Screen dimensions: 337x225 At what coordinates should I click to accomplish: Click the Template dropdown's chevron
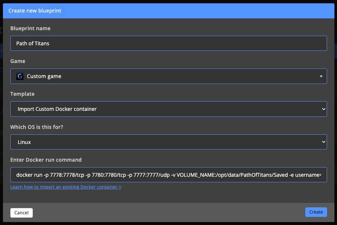[x=323, y=109]
